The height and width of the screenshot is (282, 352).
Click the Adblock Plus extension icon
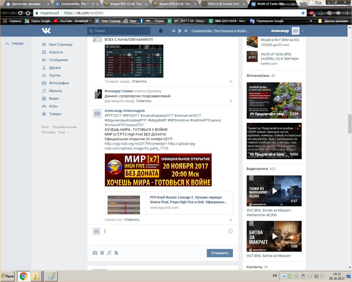click(x=312, y=13)
